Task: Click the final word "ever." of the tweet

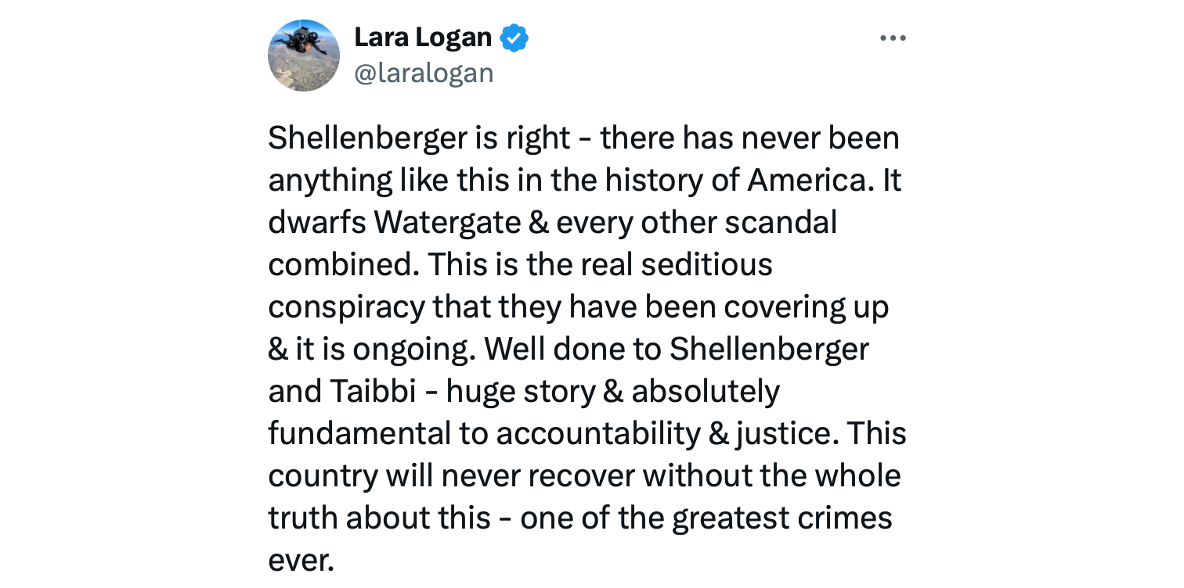Action: pyautogui.click(x=301, y=561)
